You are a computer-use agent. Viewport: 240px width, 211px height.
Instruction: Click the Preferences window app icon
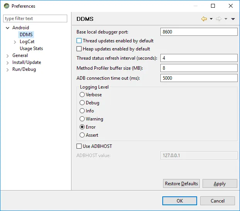(7, 6)
